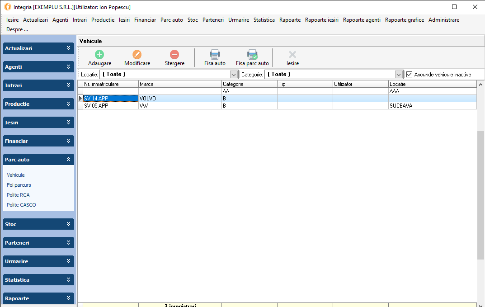The image size is (485, 307).
Task: Click the AAA location cell
Action: coord(433,91)
